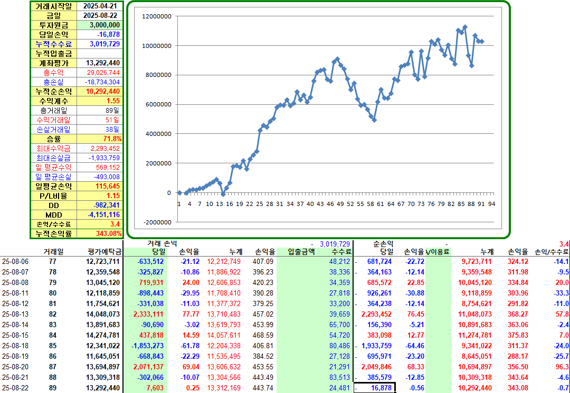The width and height of the screenshot is (570, 393).
Task: Select the highlighted 순손익 cell 16,878 for 25-08-22
Action: [374, 388]
